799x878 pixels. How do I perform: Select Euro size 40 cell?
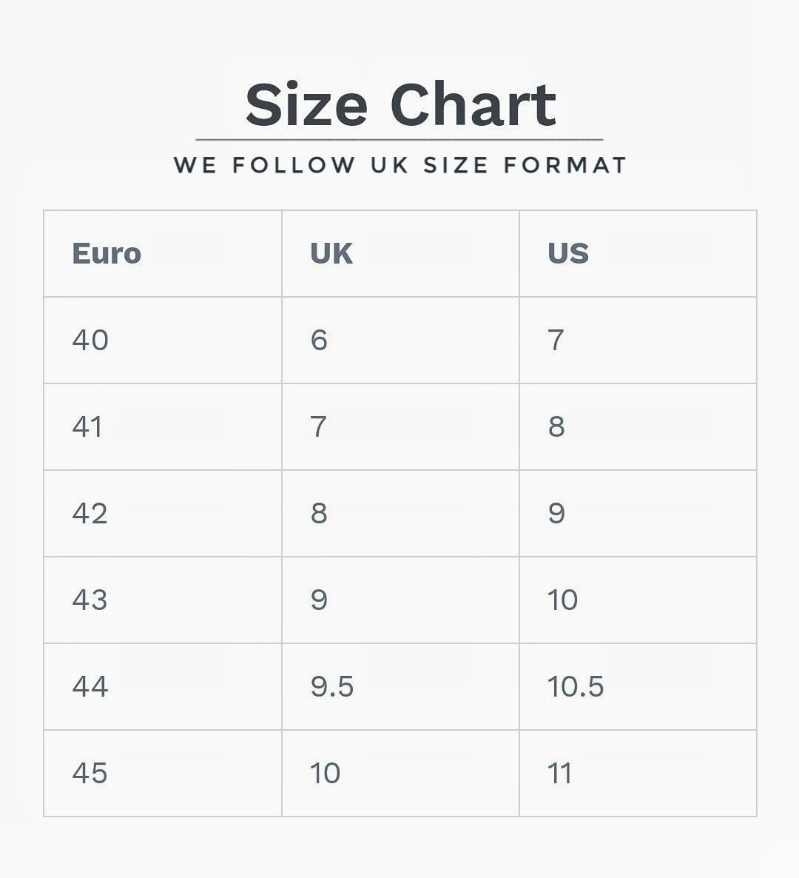[163, 341]
